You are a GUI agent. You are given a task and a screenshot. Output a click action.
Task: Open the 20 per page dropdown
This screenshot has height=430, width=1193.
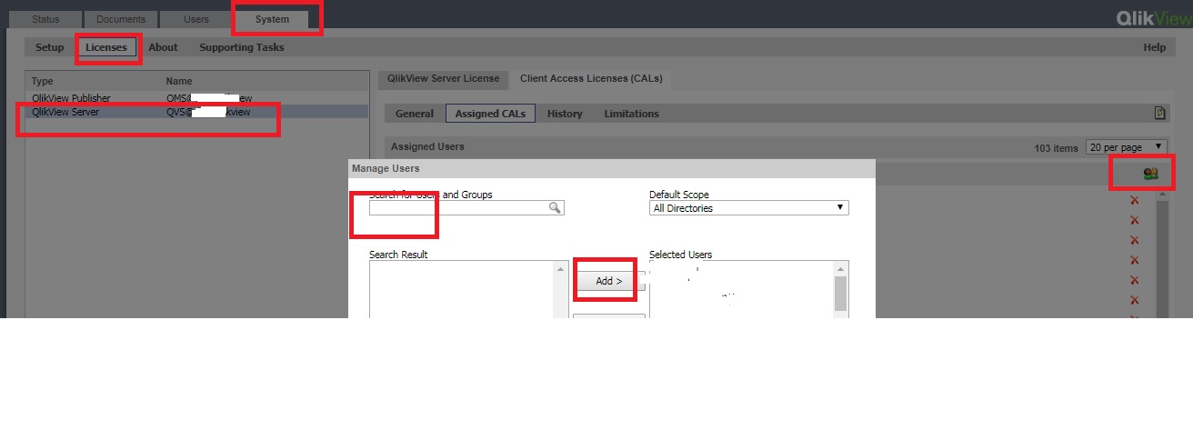1126,147
